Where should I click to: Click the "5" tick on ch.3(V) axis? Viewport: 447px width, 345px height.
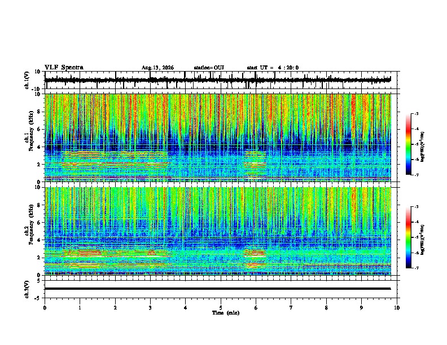(x=40, y=280)
